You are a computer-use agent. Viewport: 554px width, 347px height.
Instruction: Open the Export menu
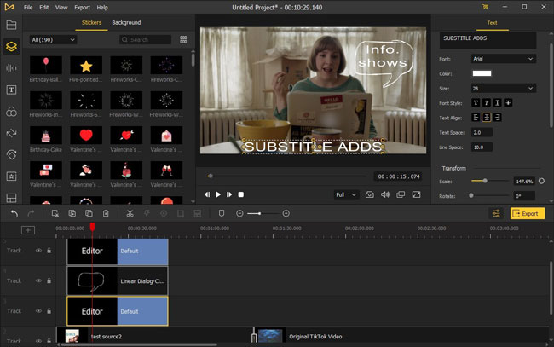82,7
